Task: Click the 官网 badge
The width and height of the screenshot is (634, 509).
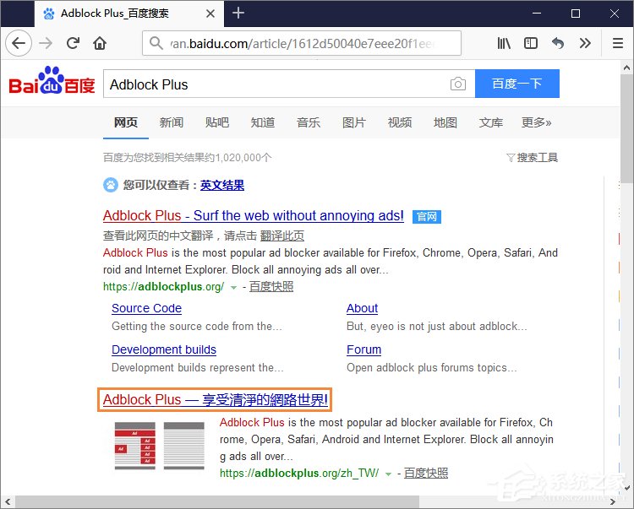Action: click(x=427, y=217)
